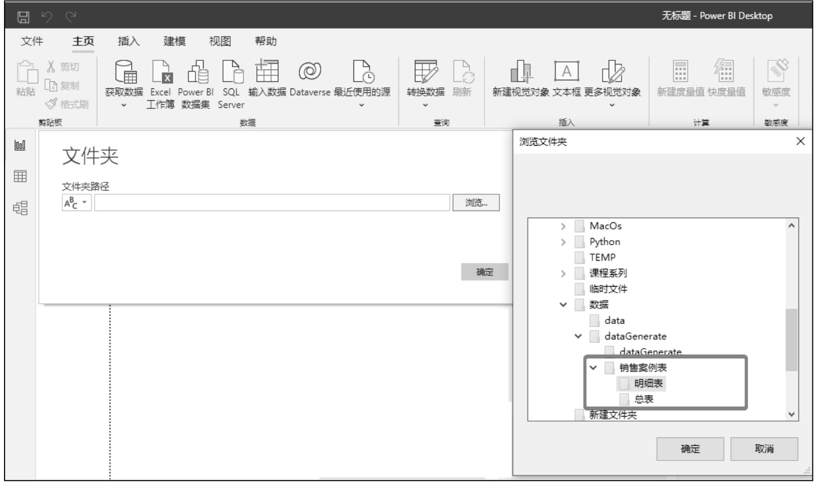
Task: Expand the MacOs folder node
Action: point(563,226)
